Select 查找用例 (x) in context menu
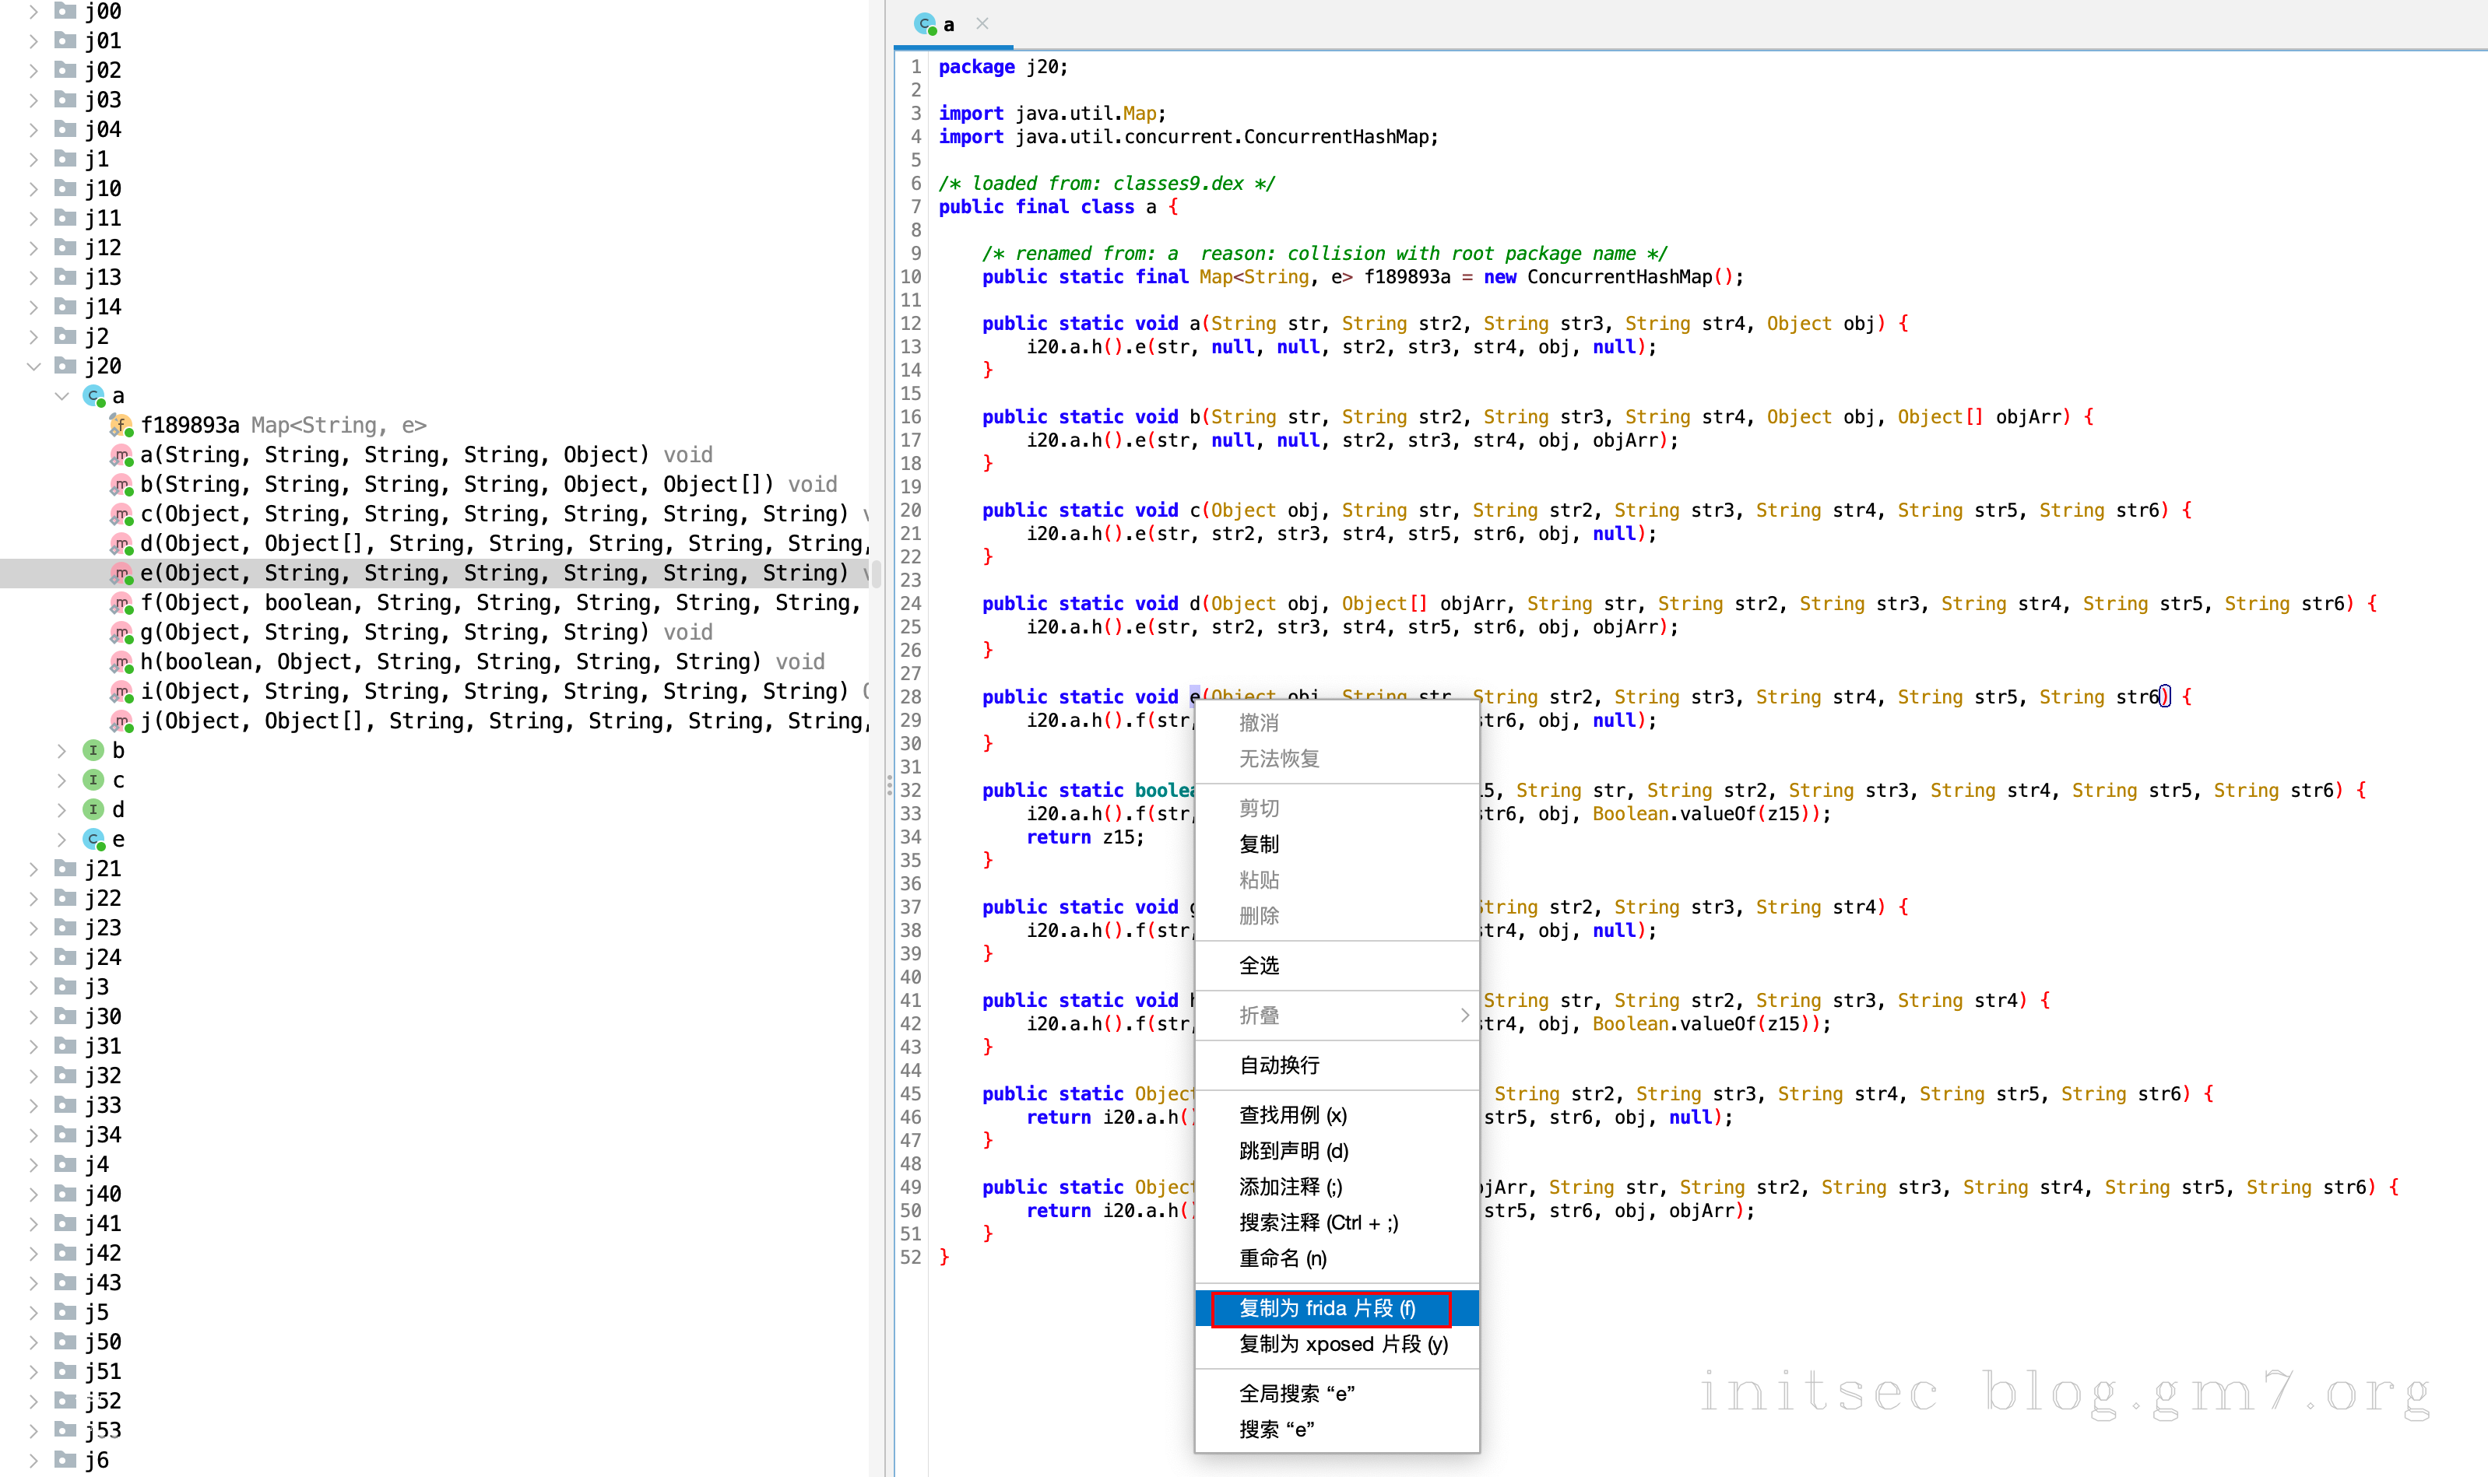2488x1477 pixels. [x=1292, y=1116]
